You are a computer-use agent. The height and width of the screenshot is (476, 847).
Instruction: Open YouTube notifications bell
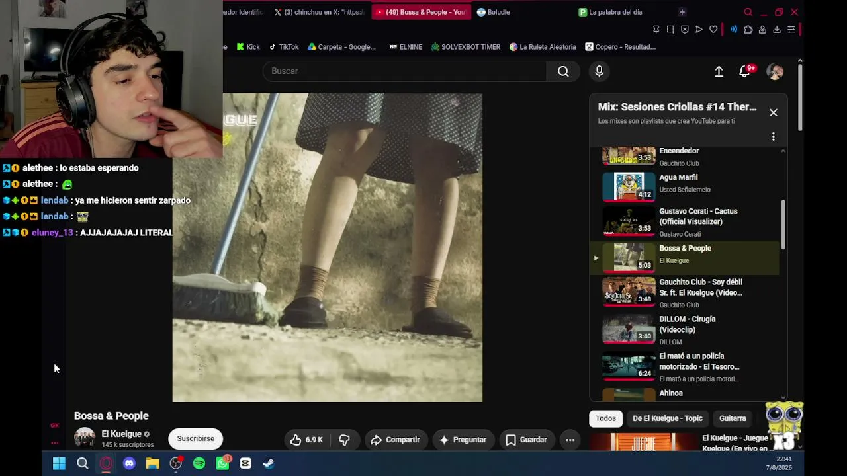tap(745, 71)
